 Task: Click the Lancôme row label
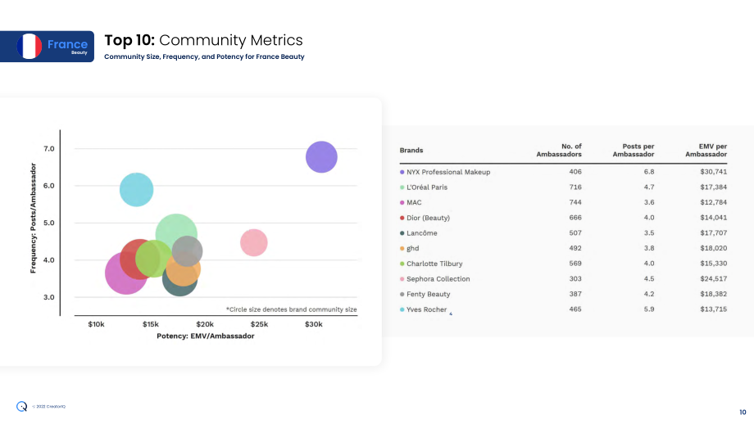pyautogui.click(x=422, y=233)
